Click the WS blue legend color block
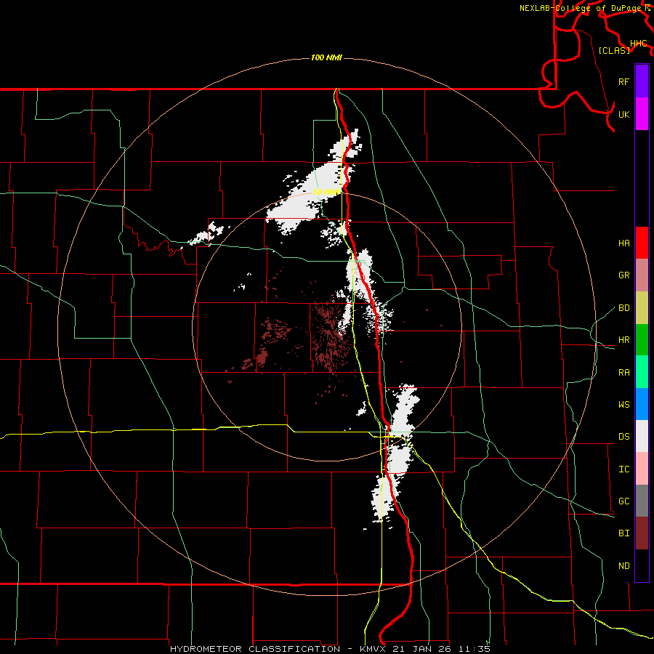654x654 pixels. coord(642,404)
